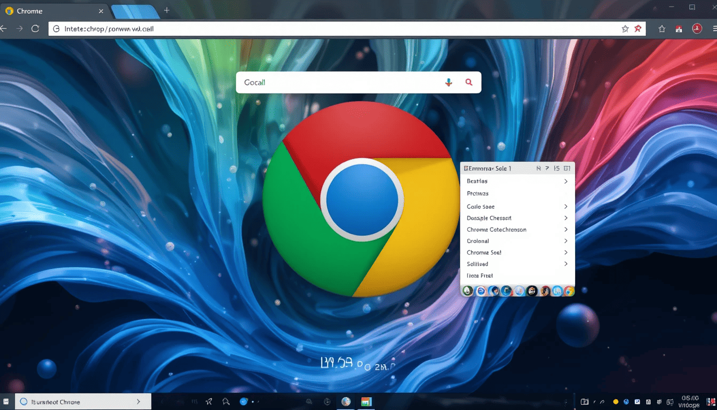Screen dimensions: 717x410
Task: Reload the page with the refresh icon
Action: click(35, 29)
